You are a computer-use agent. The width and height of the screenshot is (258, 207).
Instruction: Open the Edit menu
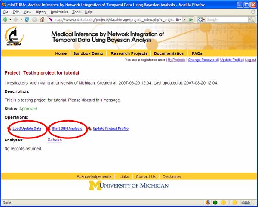pyautogui.click(x=15, y=12)
